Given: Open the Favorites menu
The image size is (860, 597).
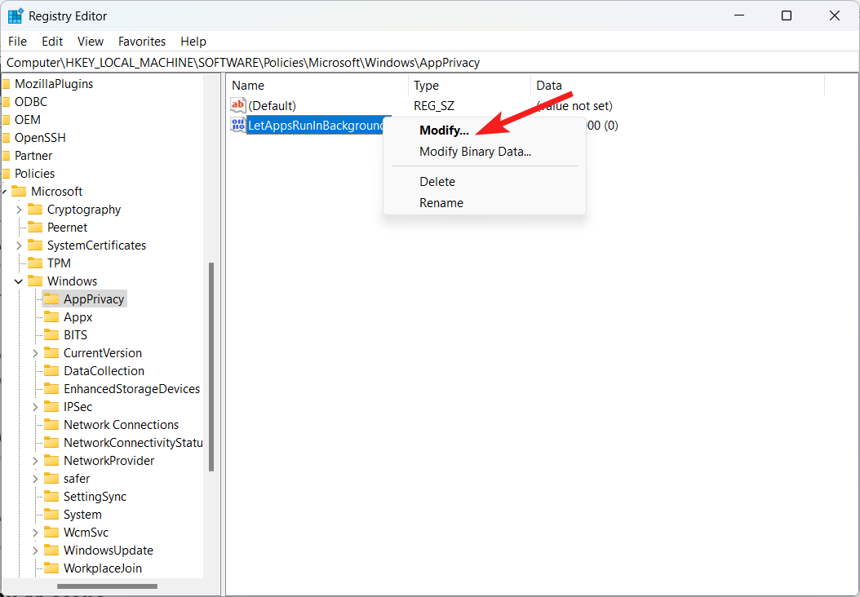Looking at the screenshot, I should click(142, 42).
